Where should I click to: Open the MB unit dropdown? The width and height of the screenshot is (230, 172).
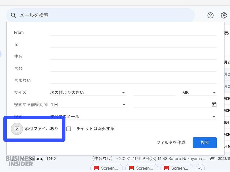(x=214, y=92)
